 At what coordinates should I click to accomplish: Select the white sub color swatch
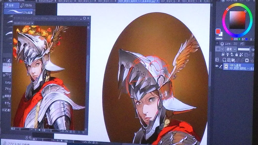click(221, 34)
